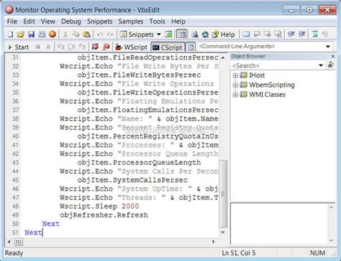Step into with the first debug-step icon
The height and width of the screenshot is (261, 341).
click(x=60, y=47)
